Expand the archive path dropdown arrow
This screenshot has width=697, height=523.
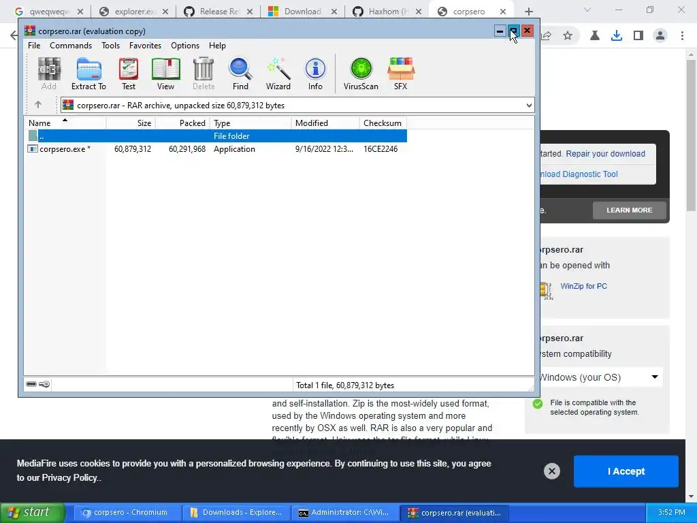(x=529, y=106)
